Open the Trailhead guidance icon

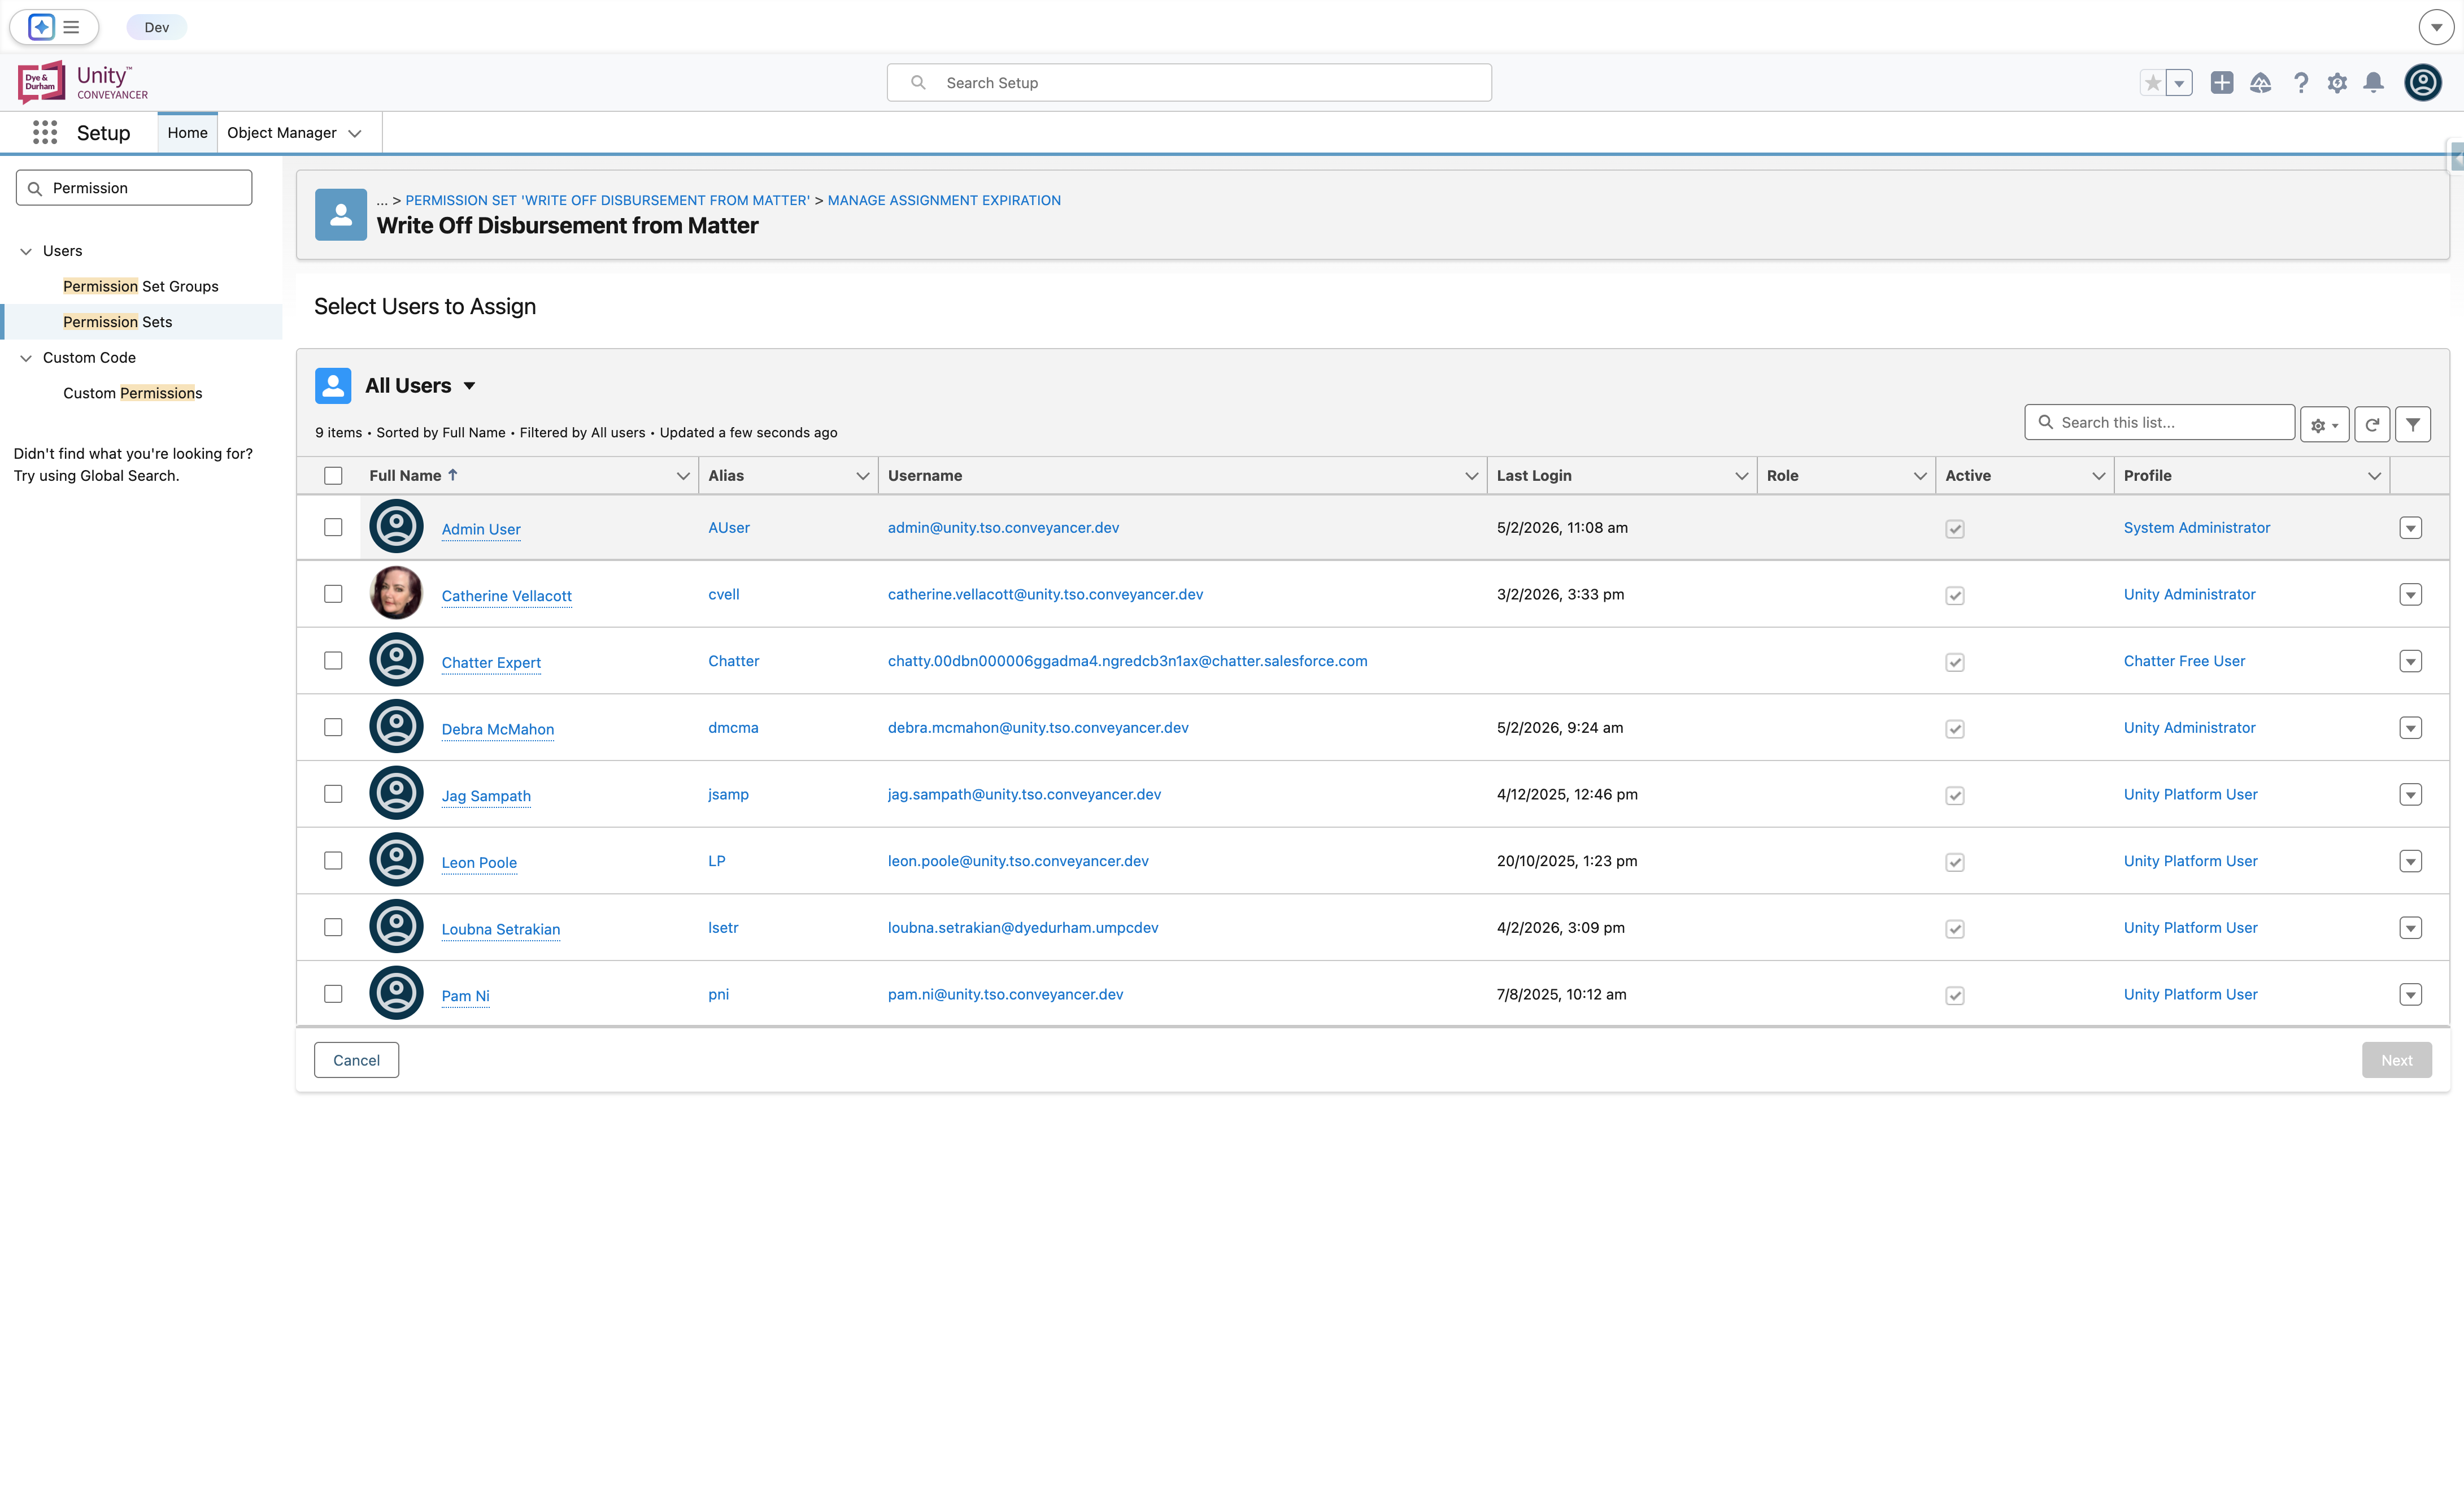pos(2261,83)
